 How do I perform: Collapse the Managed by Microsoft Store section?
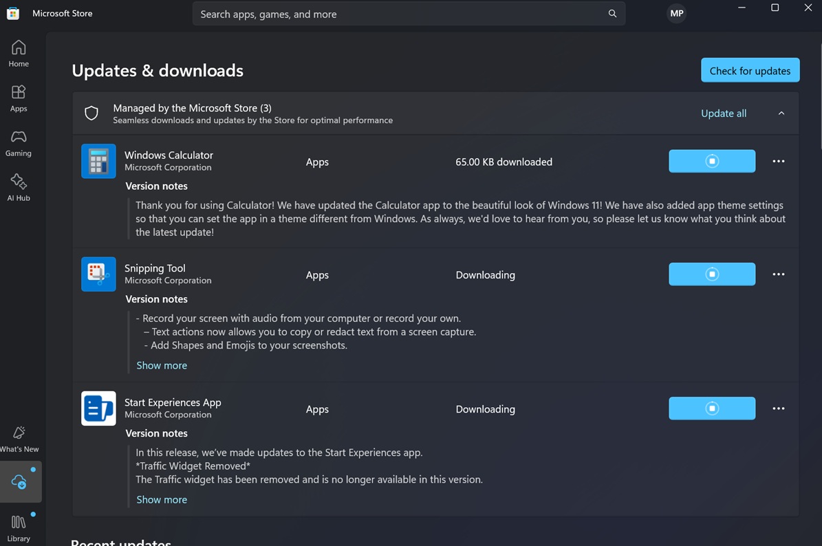[x=781, y=113]
